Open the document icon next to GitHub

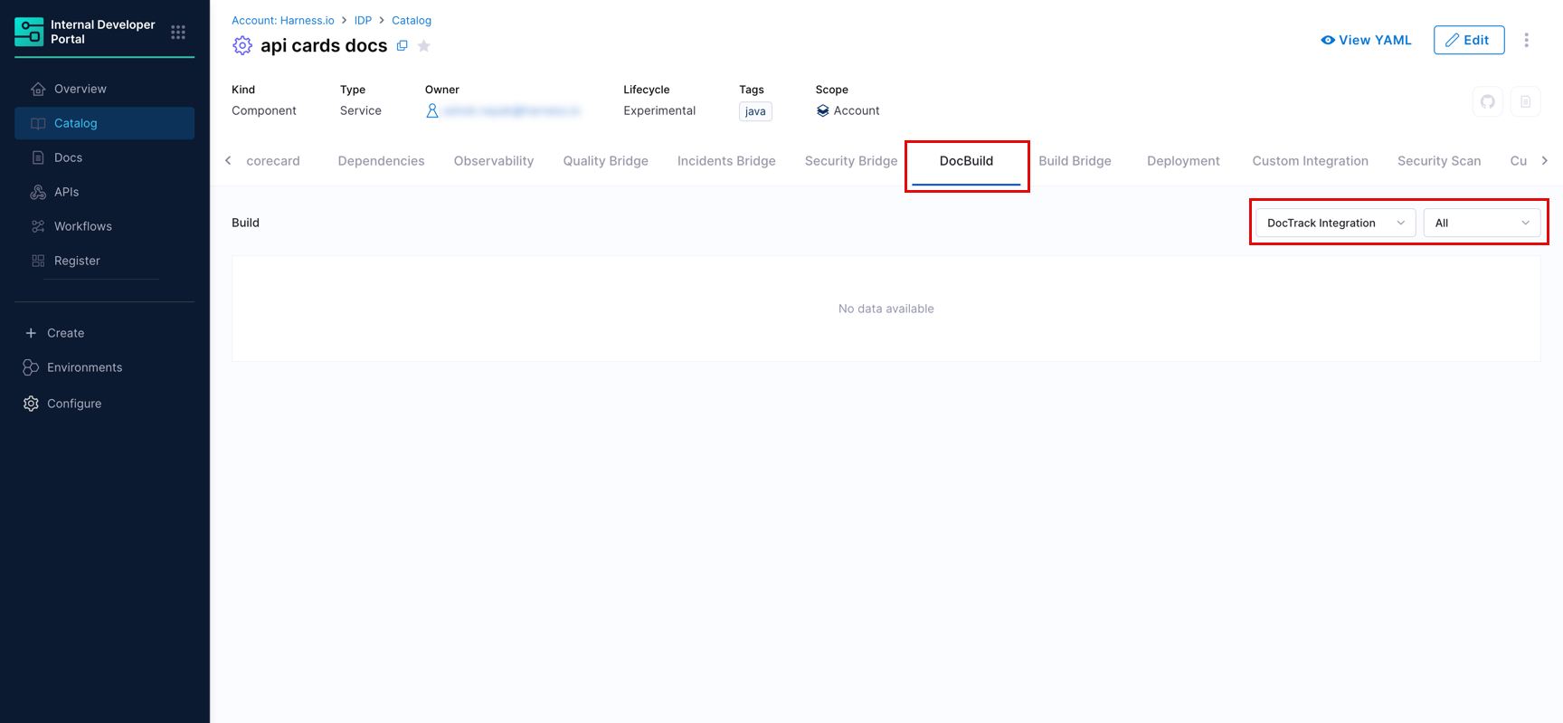(x=1526, y=101)
